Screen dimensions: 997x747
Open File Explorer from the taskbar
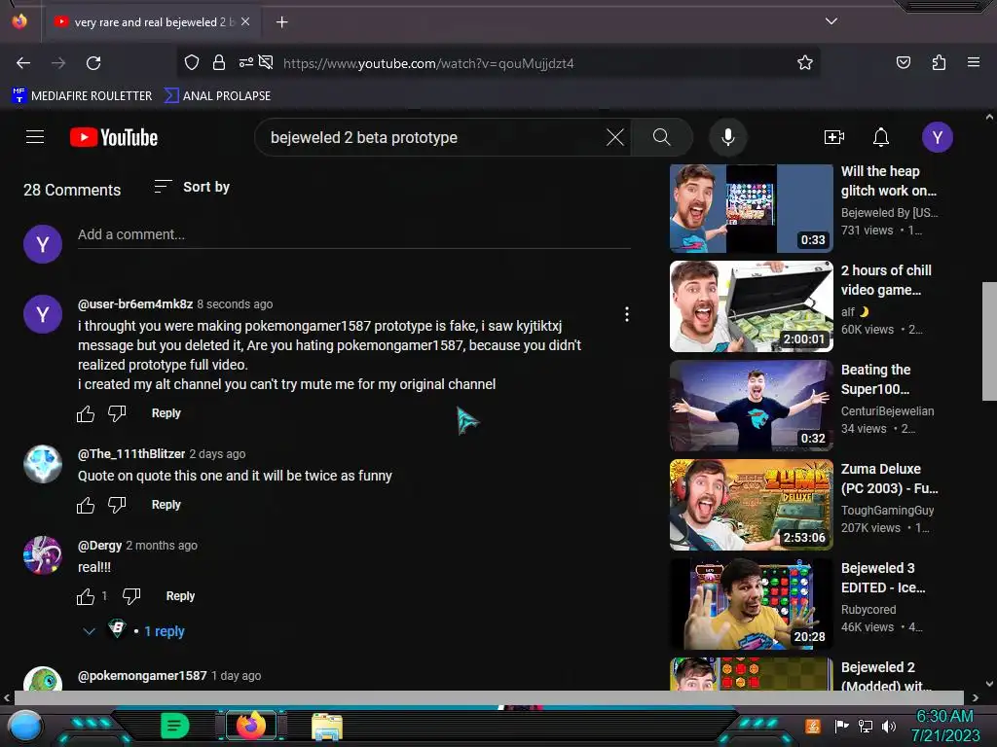click(x=327, y=727)
